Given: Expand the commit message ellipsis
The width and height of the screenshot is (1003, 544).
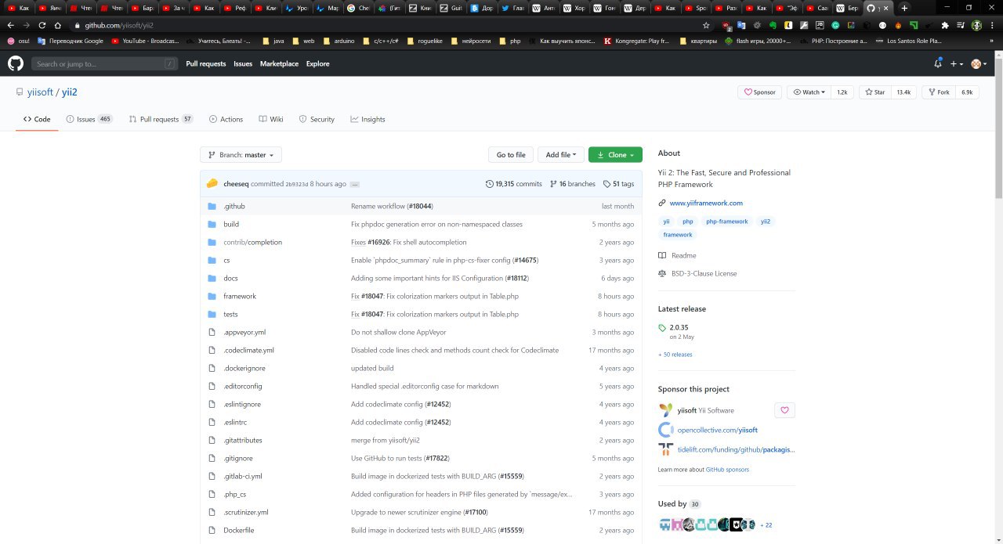Looking at the screenshot, I should [x=355, y=184].
